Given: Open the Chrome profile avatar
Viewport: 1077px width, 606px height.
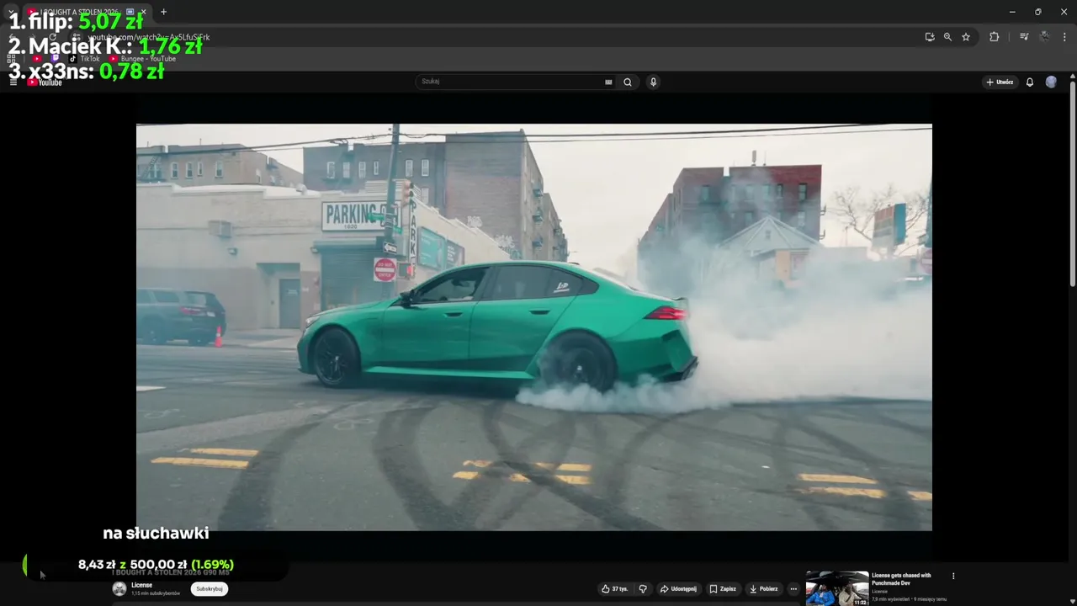Looking at the screenshot, I should click(x=1044, y=37).
